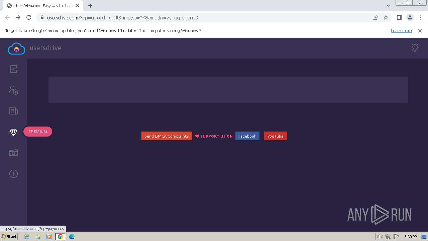The image size is (428, 241).
Task: Close the UsersDrive.com tab
Action: point(78,6)
